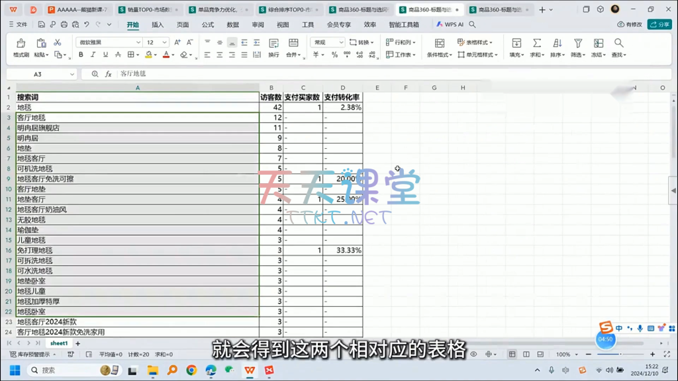Click the Fill (填充) icon
This screenshot has width=678, height=381.
[516, 43]
